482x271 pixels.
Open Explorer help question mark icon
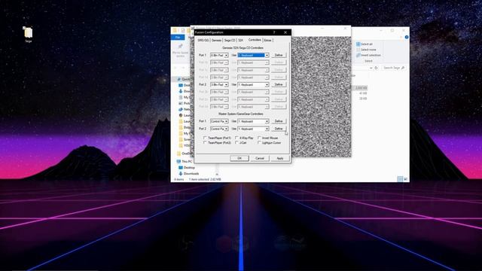[407, 37]
